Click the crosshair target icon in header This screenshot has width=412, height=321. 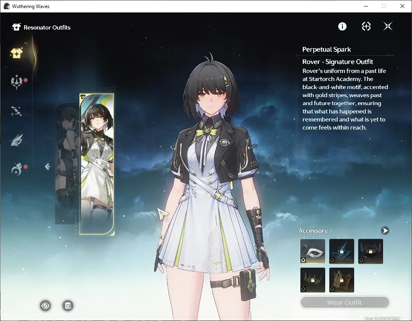pos(366,26)
